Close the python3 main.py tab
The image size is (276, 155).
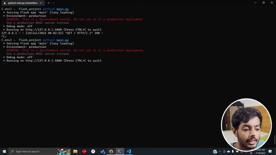[x=41, y=3]
